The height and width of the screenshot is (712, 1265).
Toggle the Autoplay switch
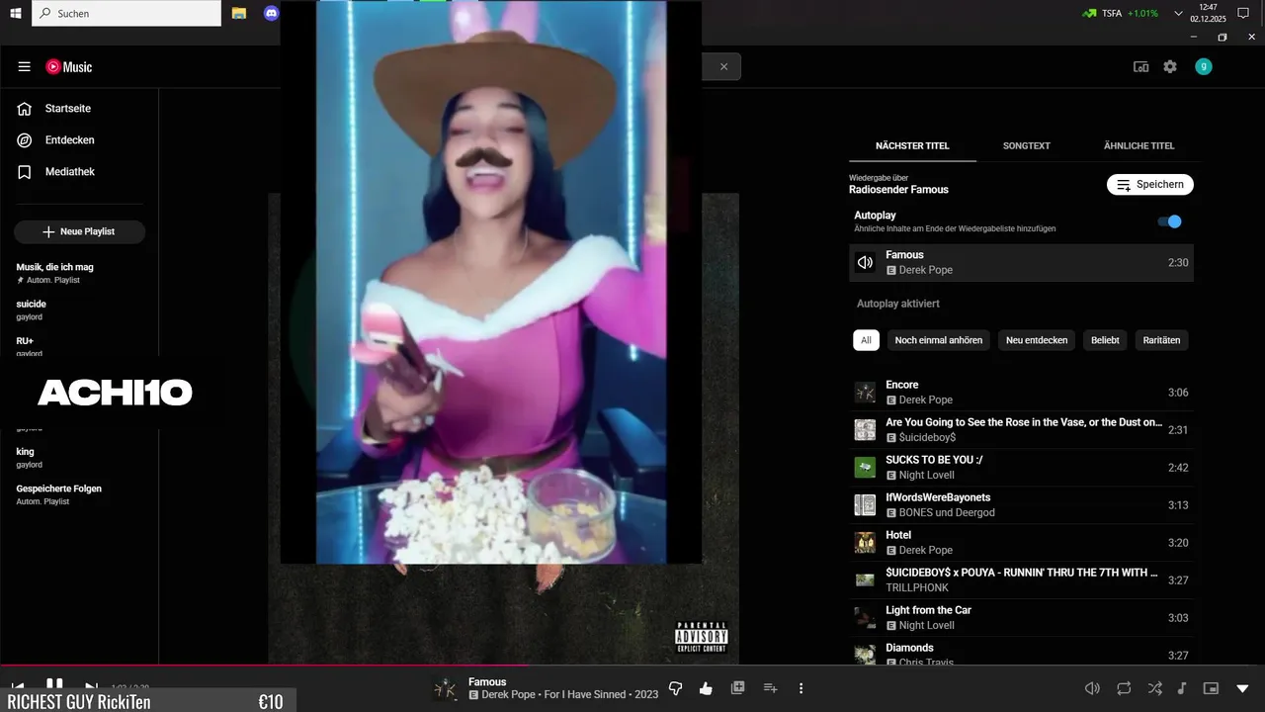1169,222
